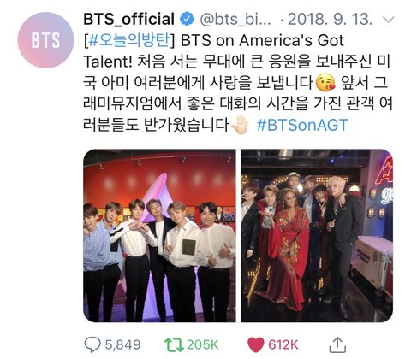Click the 205K retweet count

203,344
